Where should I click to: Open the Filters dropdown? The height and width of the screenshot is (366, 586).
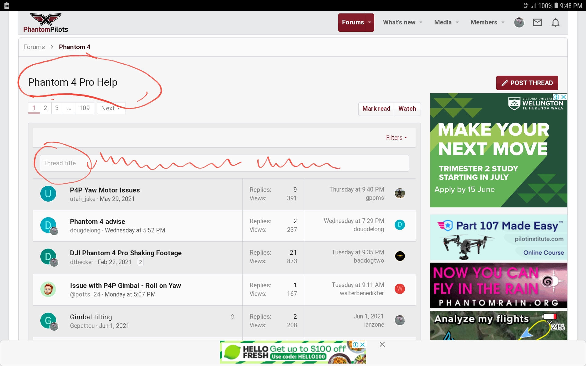click(x=396, y=138)
